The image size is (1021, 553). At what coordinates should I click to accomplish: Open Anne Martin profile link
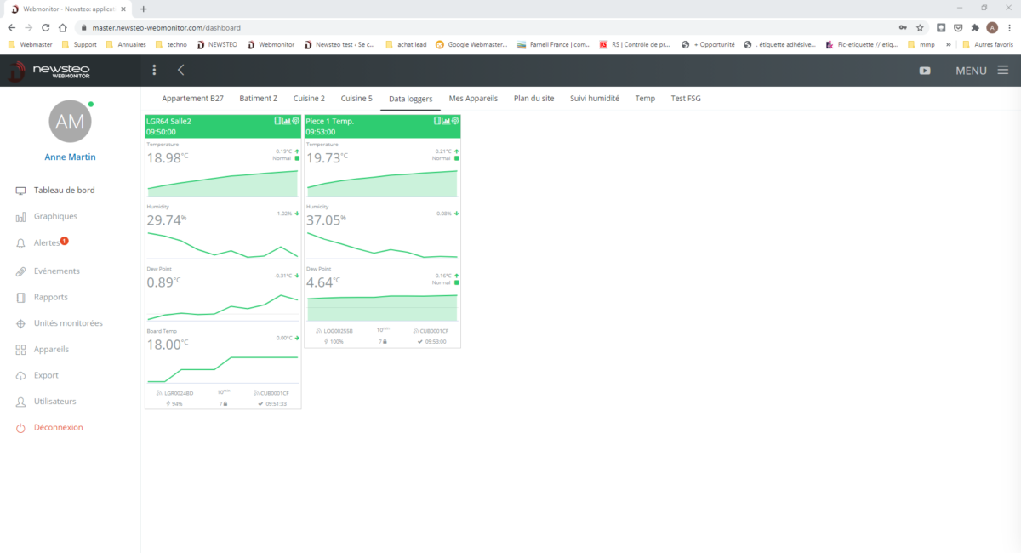(x=70, y=157)
